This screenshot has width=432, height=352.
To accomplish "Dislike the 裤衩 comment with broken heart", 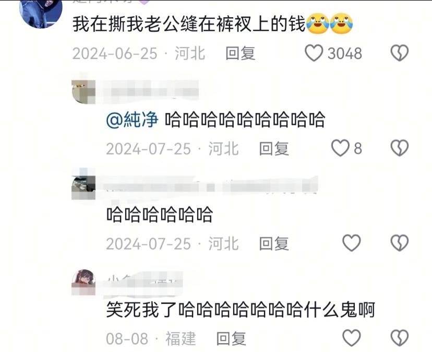I will point(400,53).
